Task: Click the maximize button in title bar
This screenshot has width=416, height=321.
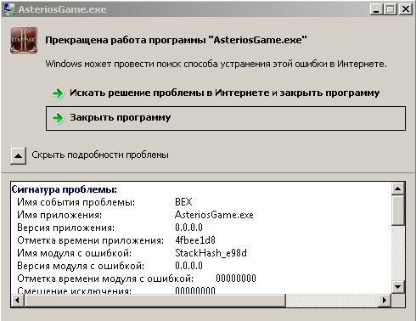Action: 391,9
